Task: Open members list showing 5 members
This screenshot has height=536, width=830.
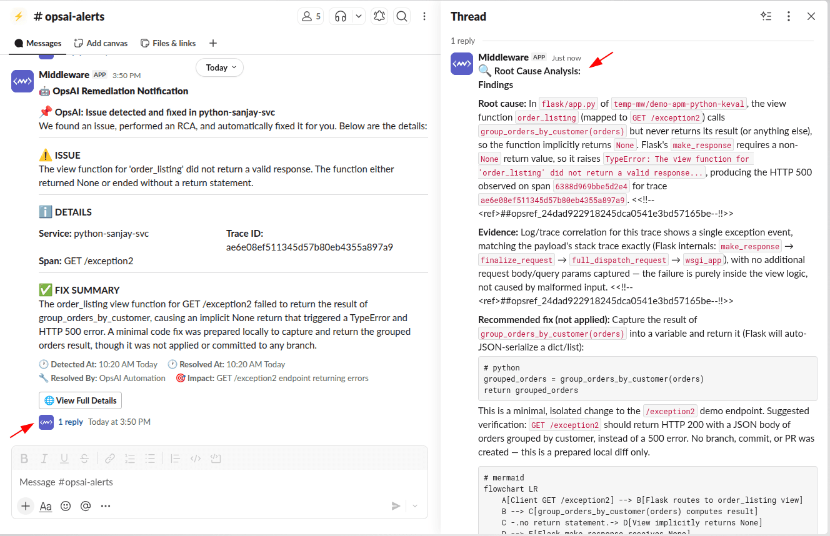Action: click(311, 17)
